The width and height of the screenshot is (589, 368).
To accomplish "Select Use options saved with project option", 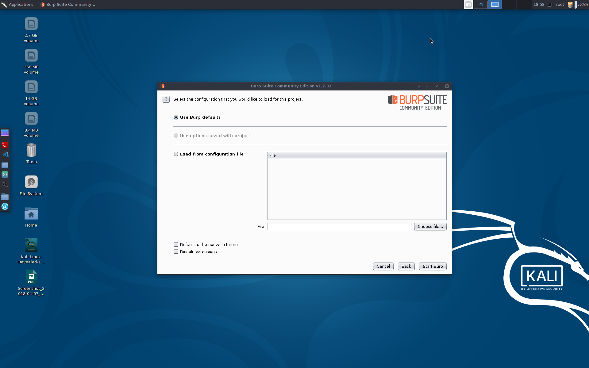I will click(x=176, y=136).
